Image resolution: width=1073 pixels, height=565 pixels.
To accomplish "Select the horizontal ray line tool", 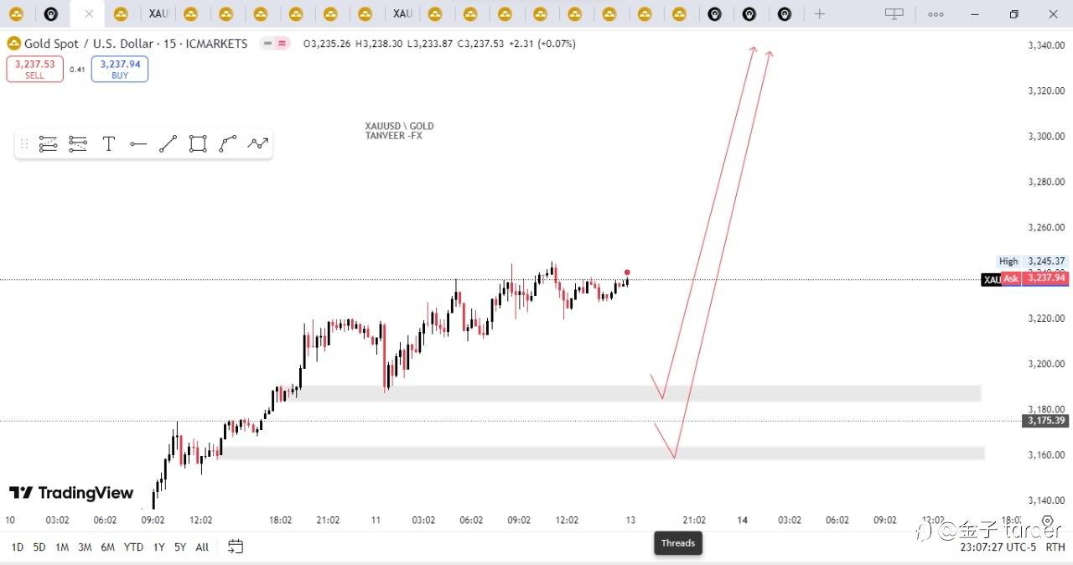I will click(x=138, y=144).
